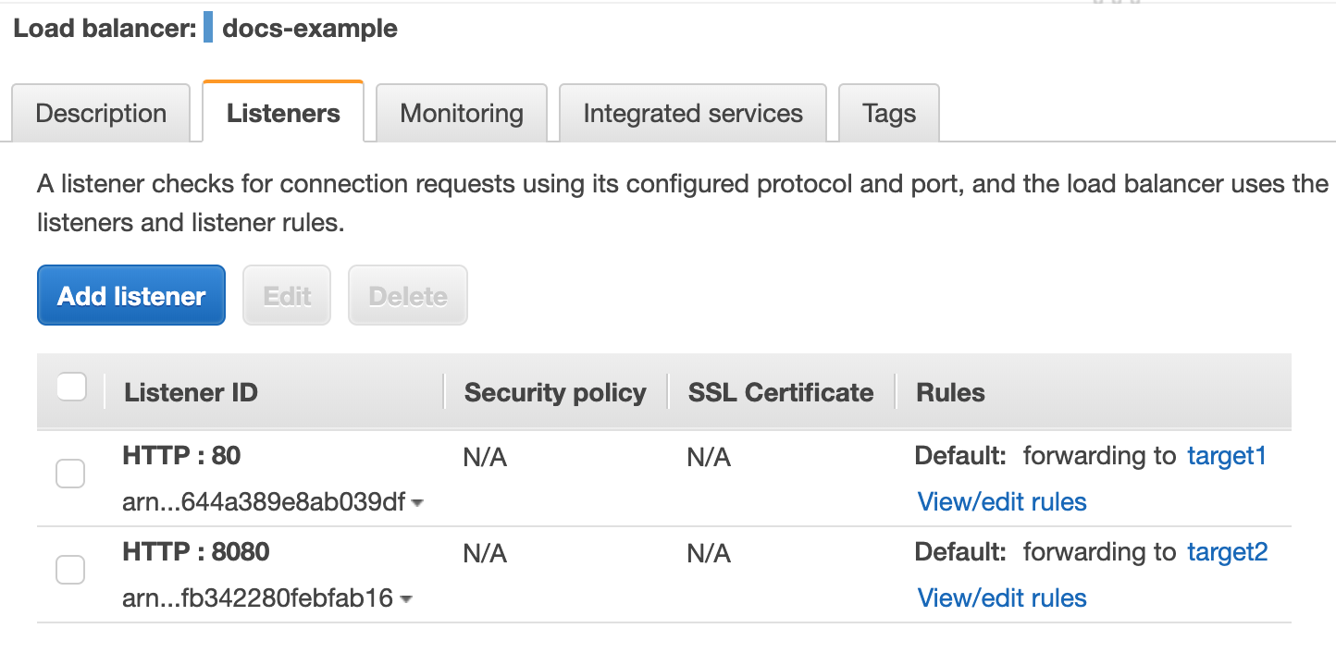The image size is (1336, 653).
Task: Switch to the Listeners tab
Action: tap(283, 114)
